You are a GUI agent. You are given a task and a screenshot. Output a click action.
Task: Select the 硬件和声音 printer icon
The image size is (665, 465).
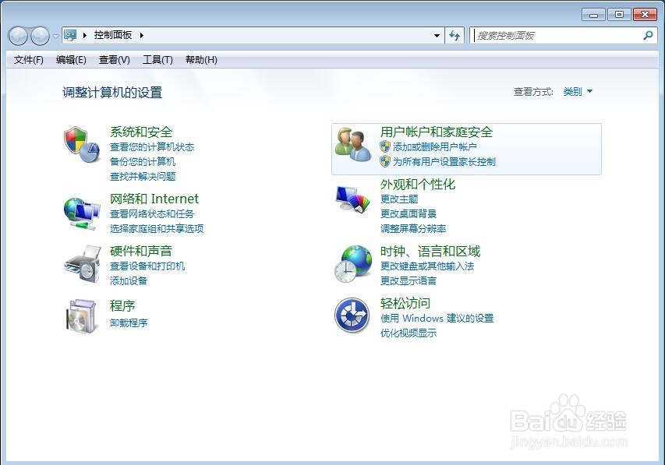pos(81,263)
